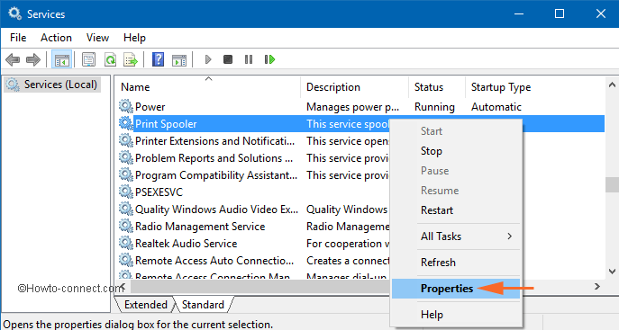Open the File menu
This screenshot has height=330, width=619.
(18, 38)
